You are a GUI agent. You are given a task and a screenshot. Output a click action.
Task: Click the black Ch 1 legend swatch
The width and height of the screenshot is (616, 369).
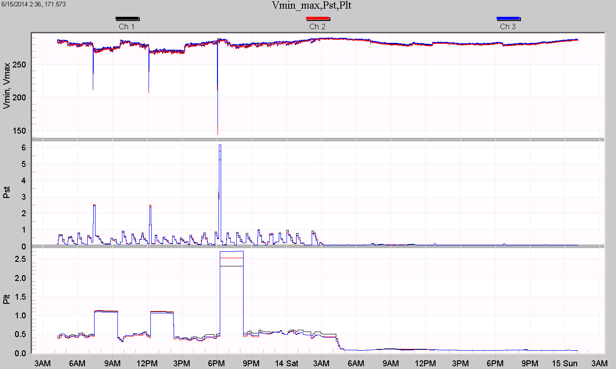[x=127, y=19]
